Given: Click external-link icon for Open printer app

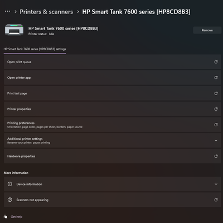Looking at the screenshot, I should tap(216, 78).
